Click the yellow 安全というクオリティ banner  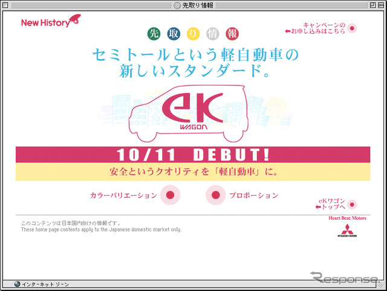tap(193, 171)
